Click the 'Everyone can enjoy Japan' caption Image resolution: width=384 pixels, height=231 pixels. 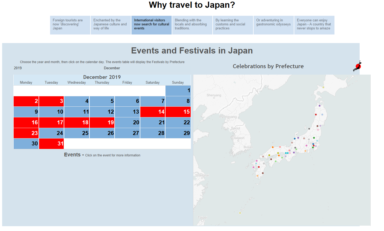click(314, 25)
